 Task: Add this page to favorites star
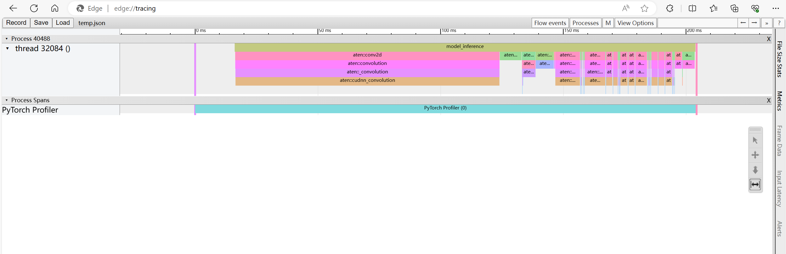(x=644, y=8)
